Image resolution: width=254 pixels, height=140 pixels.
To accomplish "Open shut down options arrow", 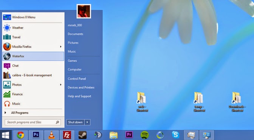I will coord(87,122).
